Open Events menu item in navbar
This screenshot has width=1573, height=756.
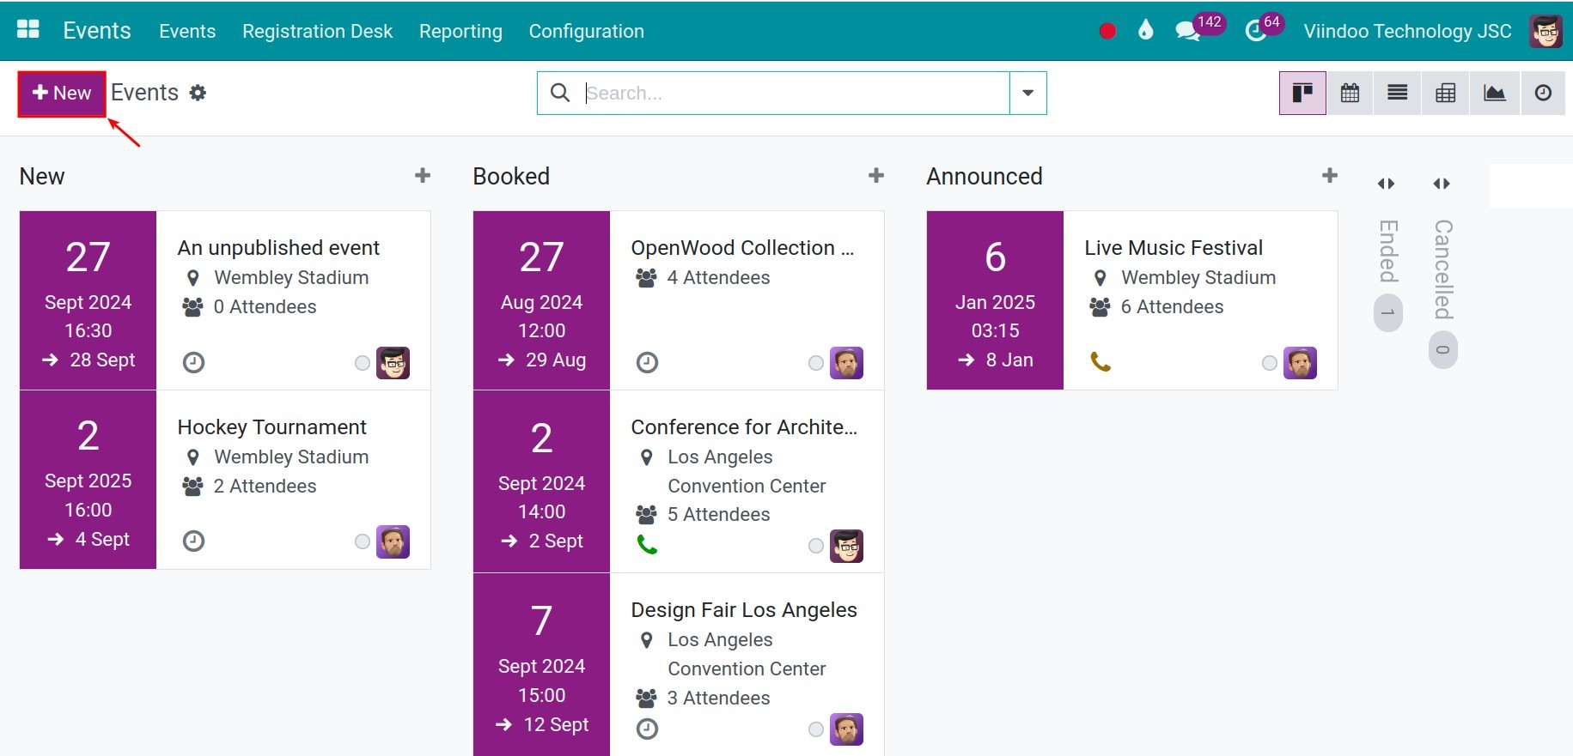(187, 31)
